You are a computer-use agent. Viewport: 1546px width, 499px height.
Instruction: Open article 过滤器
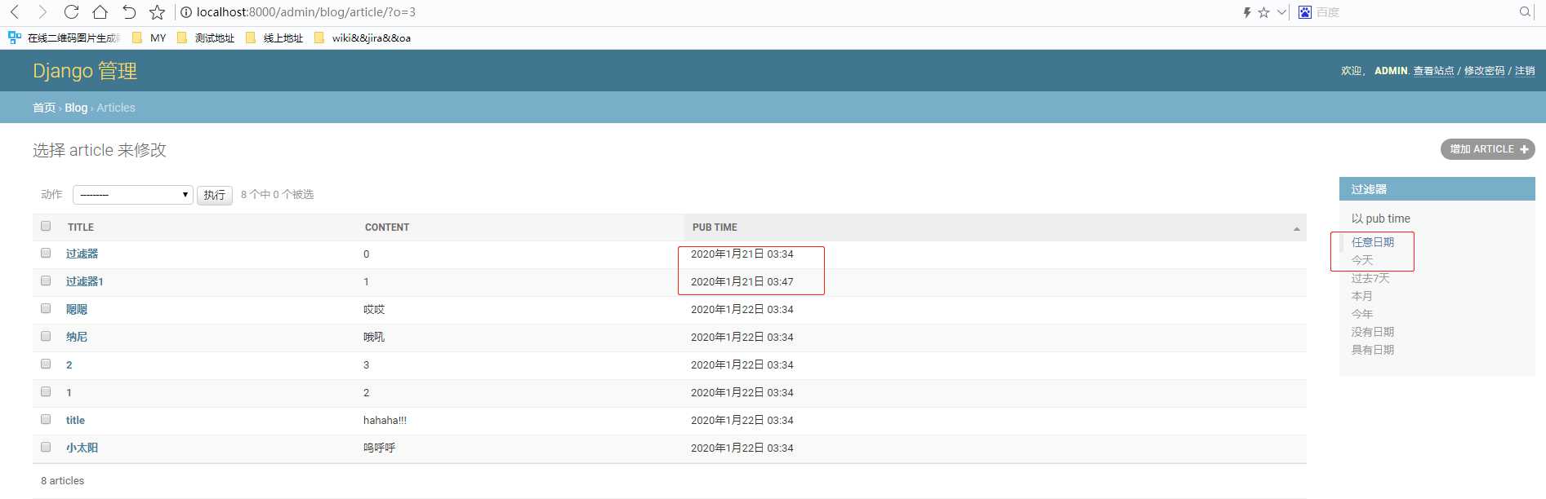(x=82, y=254)
